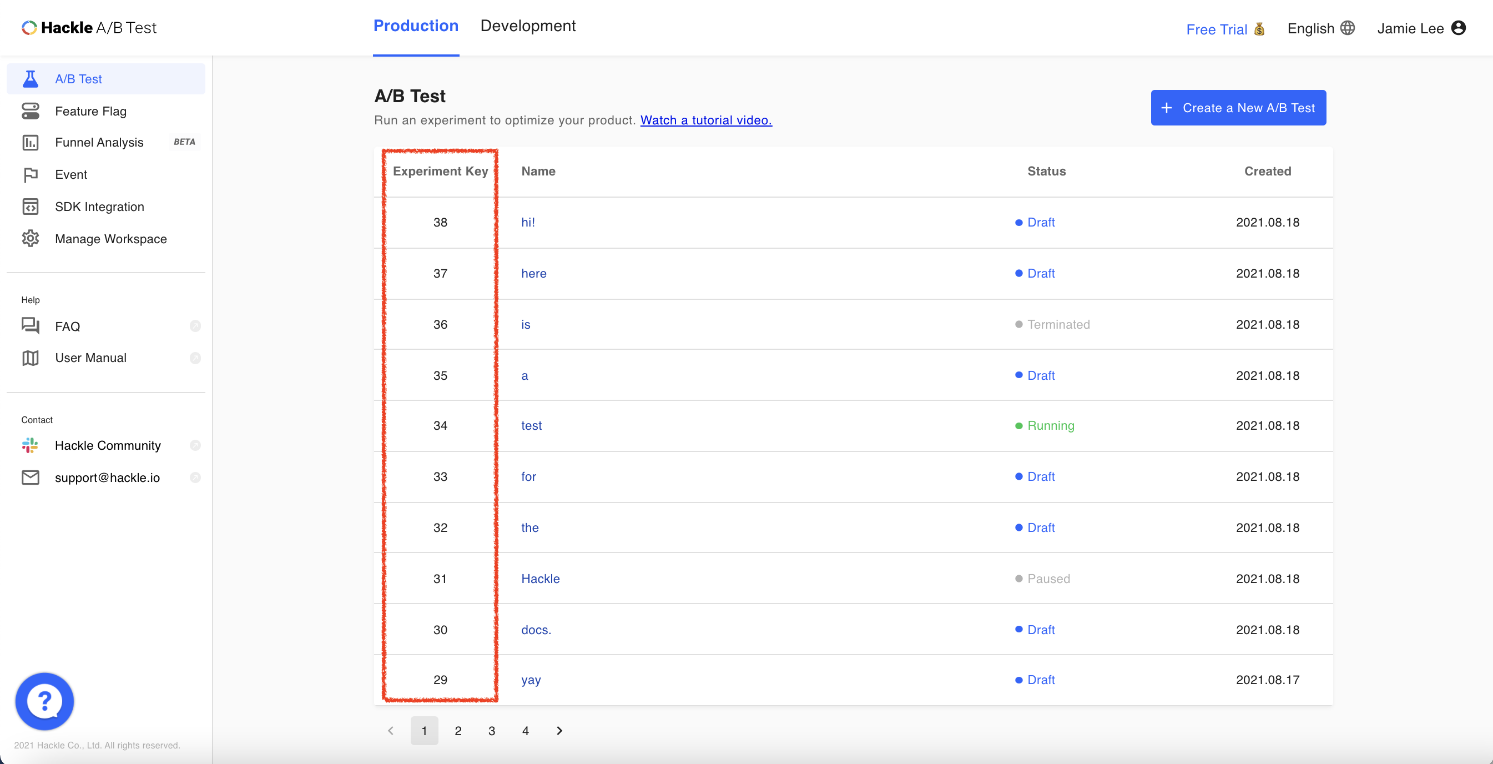Click the Manage Workspace gear icon
The width and height of the screenshot is (1493, 764).
(30, 239)
